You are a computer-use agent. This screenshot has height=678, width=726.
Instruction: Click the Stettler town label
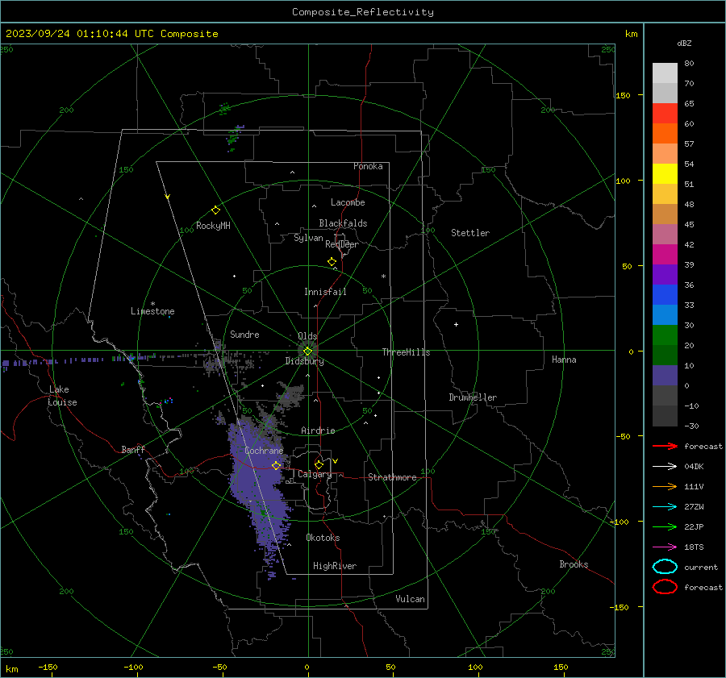point(470,233)
